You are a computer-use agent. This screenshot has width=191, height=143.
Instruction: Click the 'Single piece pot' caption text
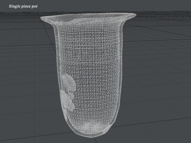tap(23, 6)
